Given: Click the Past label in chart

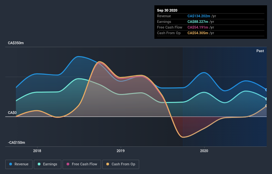Looking at the screenshot, I should click(x=260, y=51).
